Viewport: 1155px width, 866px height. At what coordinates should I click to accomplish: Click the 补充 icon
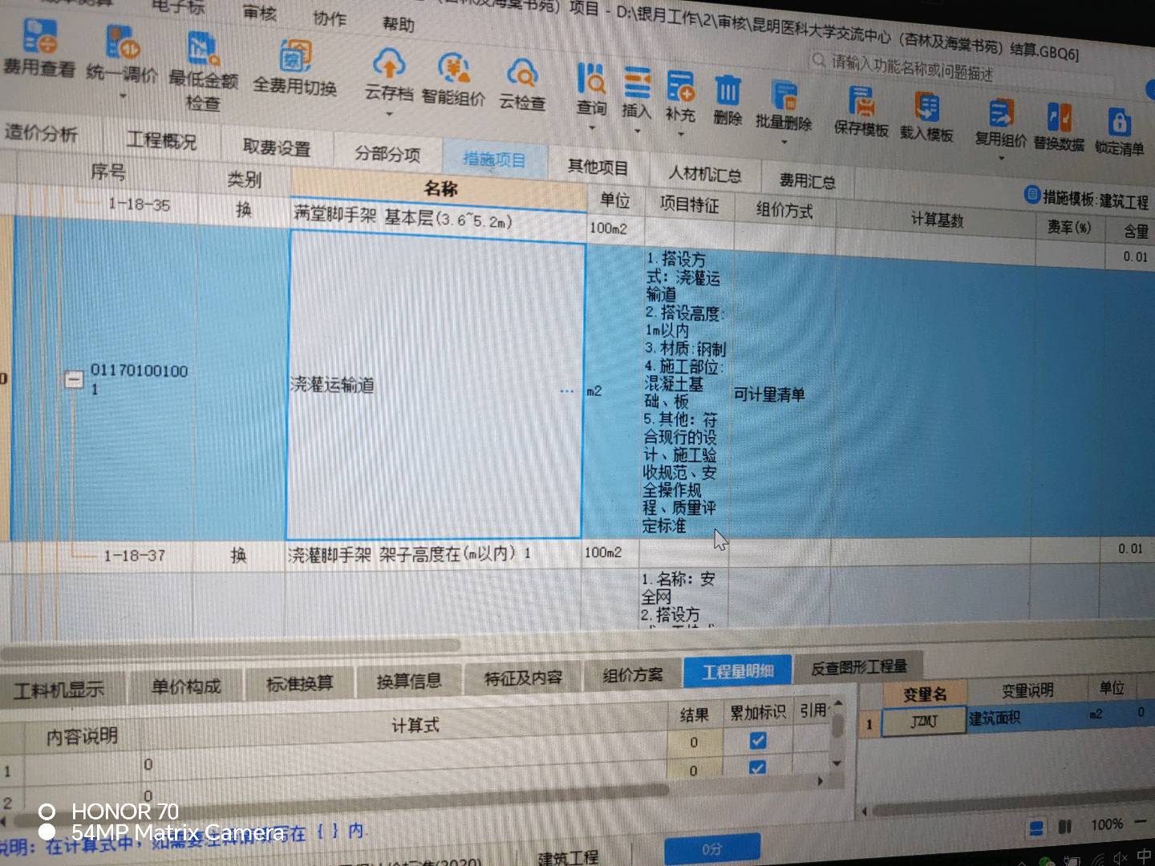(x=680, y=86)
